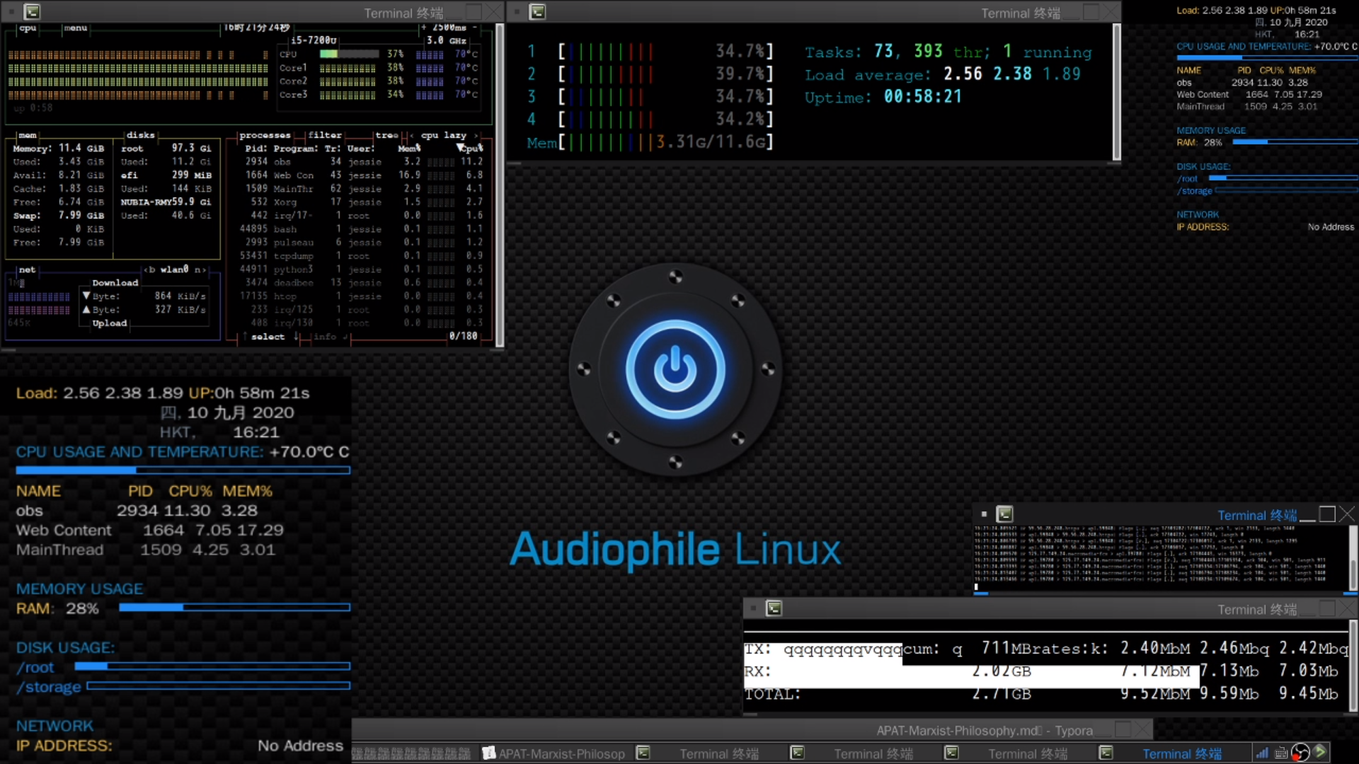The height and width of the screenshot is (764, 1359).
Task: Click the terminal icon on the small tcpdump Terminal window
Action: pyautogui.click(x=1004, y=514)
